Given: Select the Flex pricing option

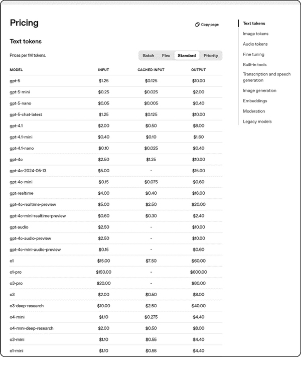Looking at the screenshot, I should tap(166, 55).
